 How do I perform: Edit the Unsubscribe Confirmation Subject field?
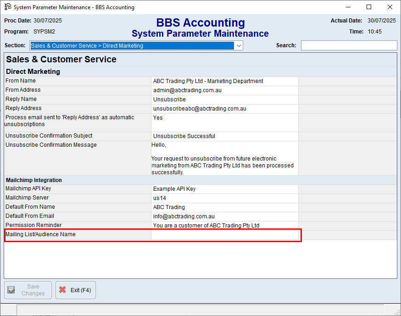tap(225, 136)
